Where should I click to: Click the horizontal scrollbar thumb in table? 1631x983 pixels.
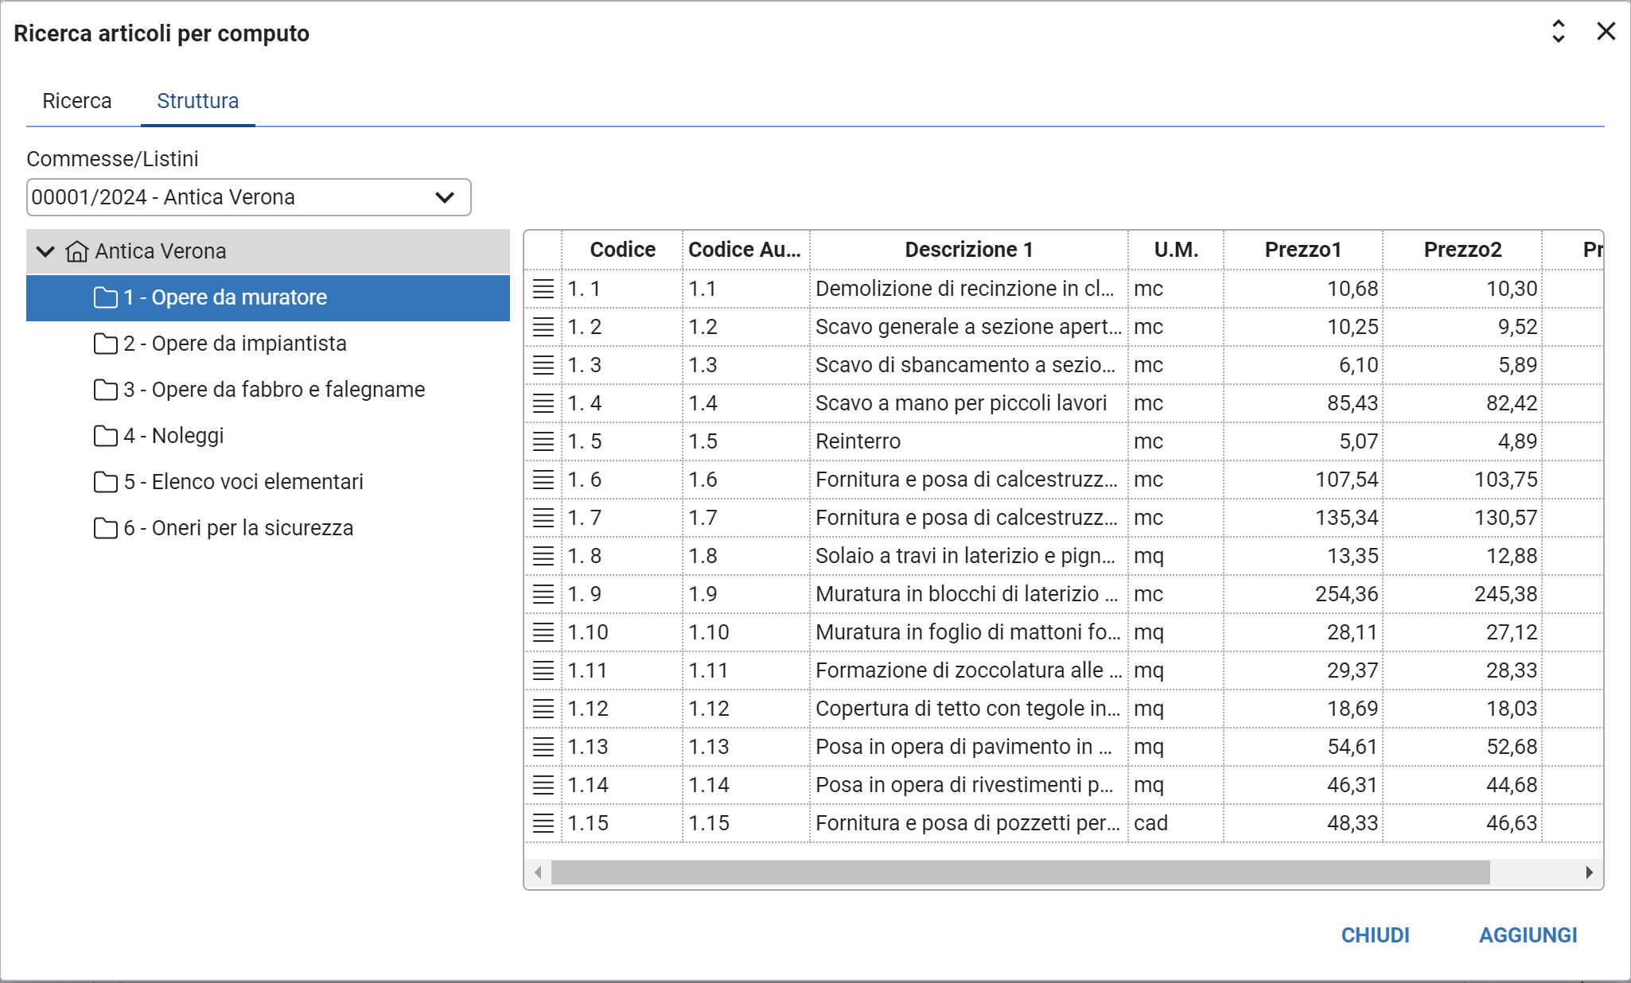(1019, 872)
